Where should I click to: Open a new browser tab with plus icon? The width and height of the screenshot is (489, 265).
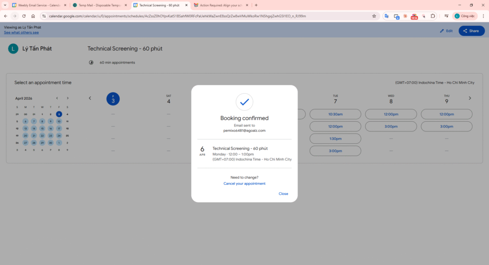coord(256,5)
